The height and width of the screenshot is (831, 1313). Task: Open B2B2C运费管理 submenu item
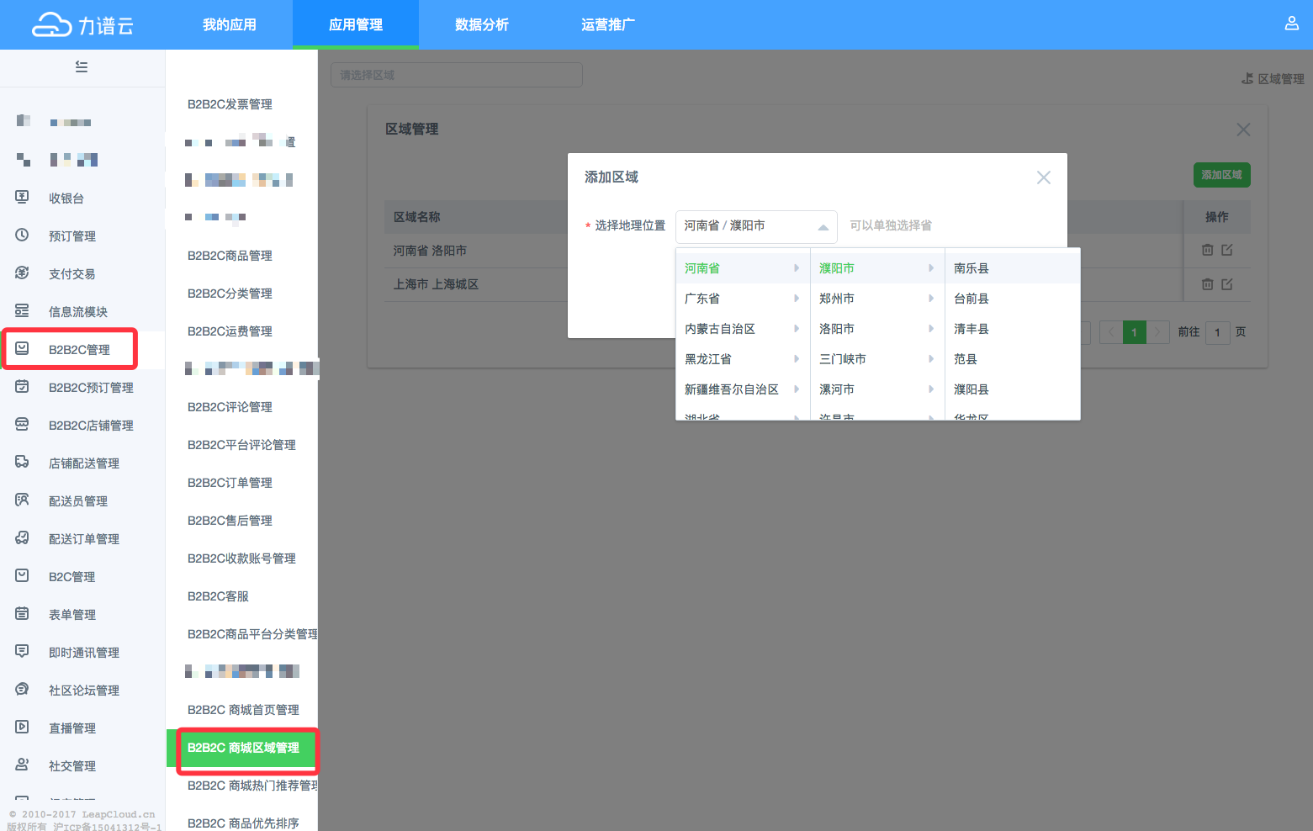point(230,331)
